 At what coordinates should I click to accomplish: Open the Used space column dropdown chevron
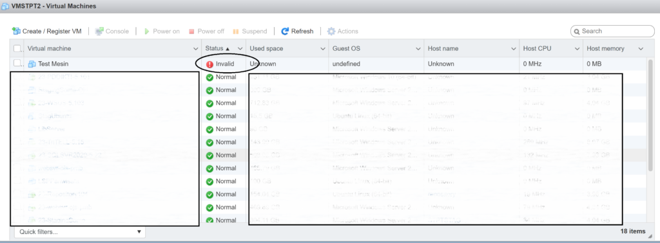(323, 49)
